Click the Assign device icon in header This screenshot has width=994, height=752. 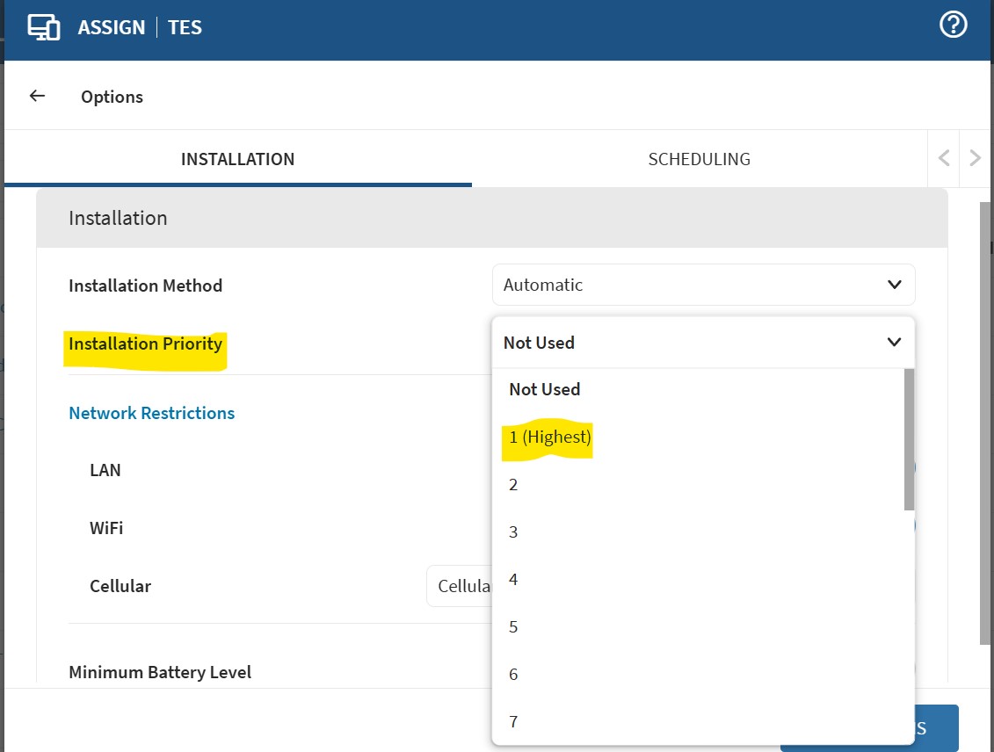pyautogui.click(x=43, y=27)
